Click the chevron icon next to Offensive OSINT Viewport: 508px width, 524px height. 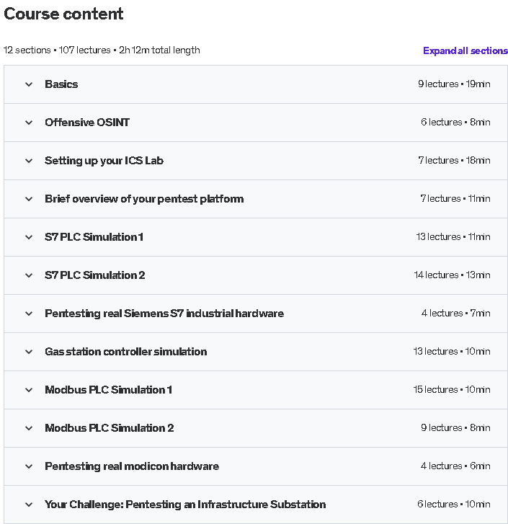tap(29, 123)
